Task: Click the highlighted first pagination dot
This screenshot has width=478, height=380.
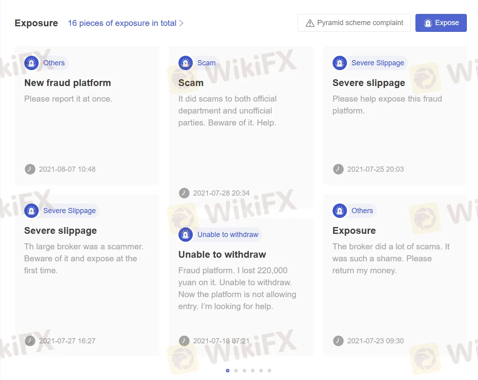Action: [x=227, y=370]
